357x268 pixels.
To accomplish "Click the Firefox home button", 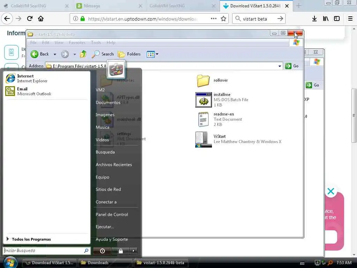I will click(41, 18).
